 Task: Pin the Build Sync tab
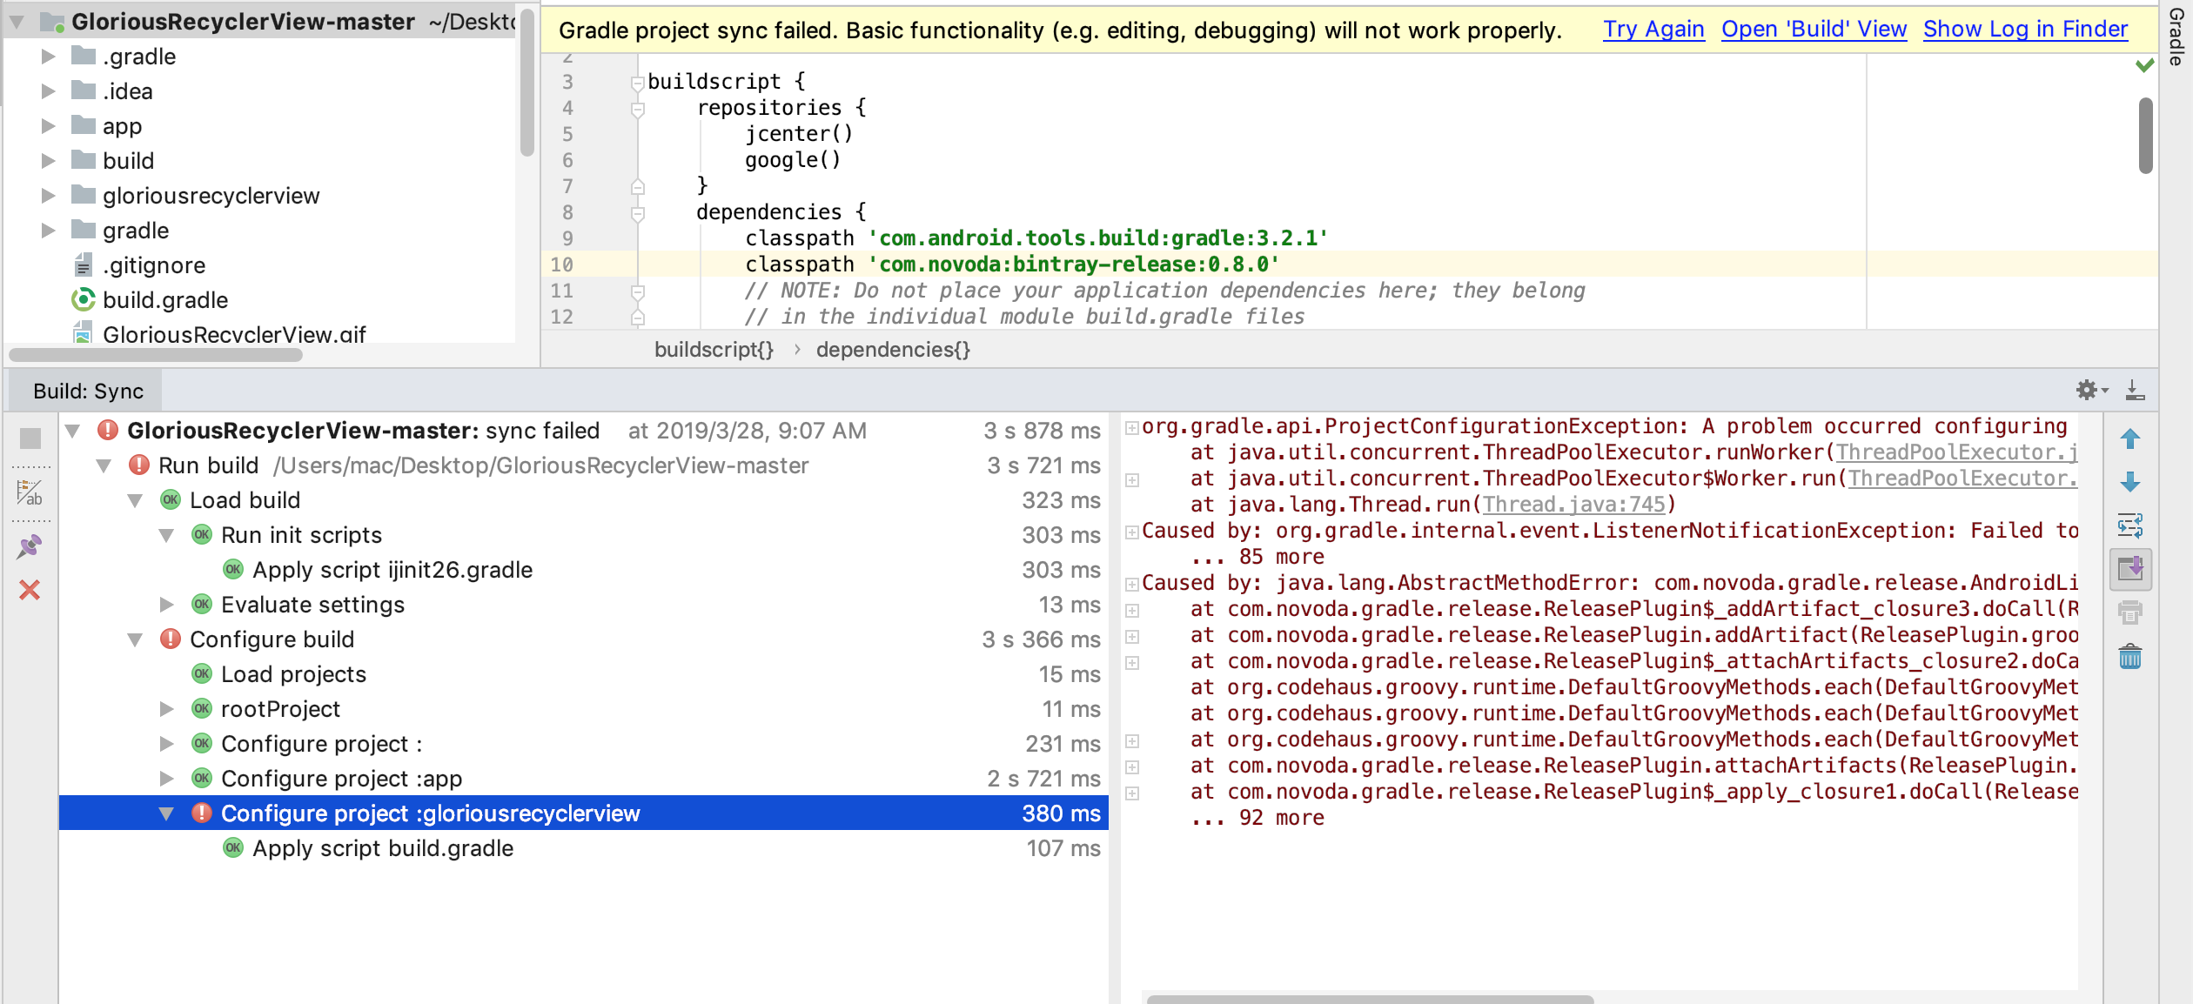30,546
